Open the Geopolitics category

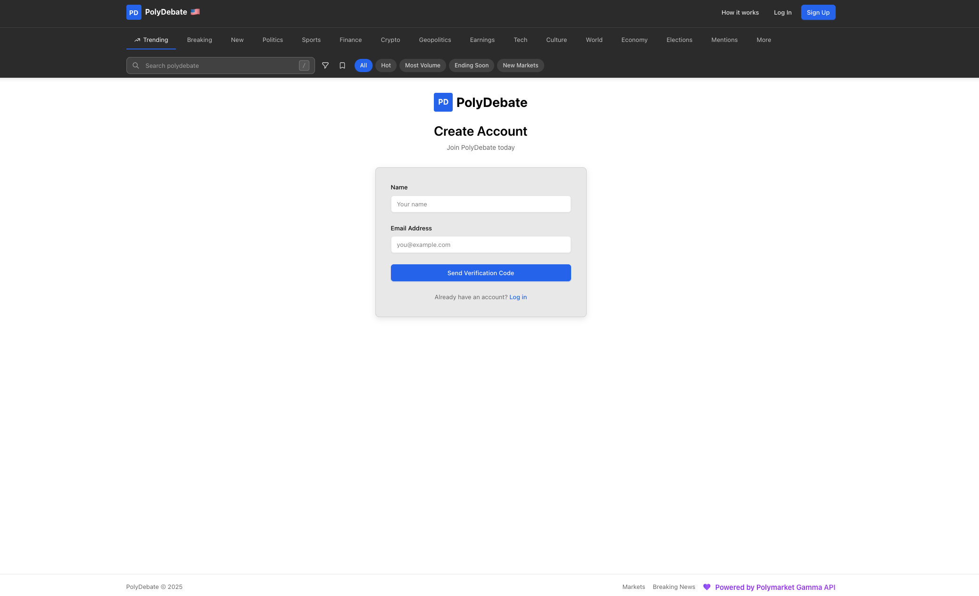coord(435,40)
